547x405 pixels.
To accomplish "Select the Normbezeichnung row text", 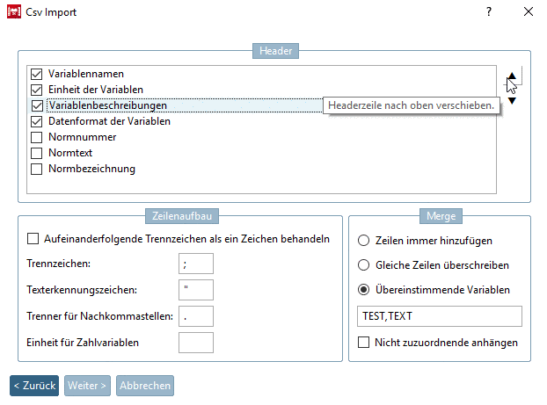I will (x=91, y=169).
